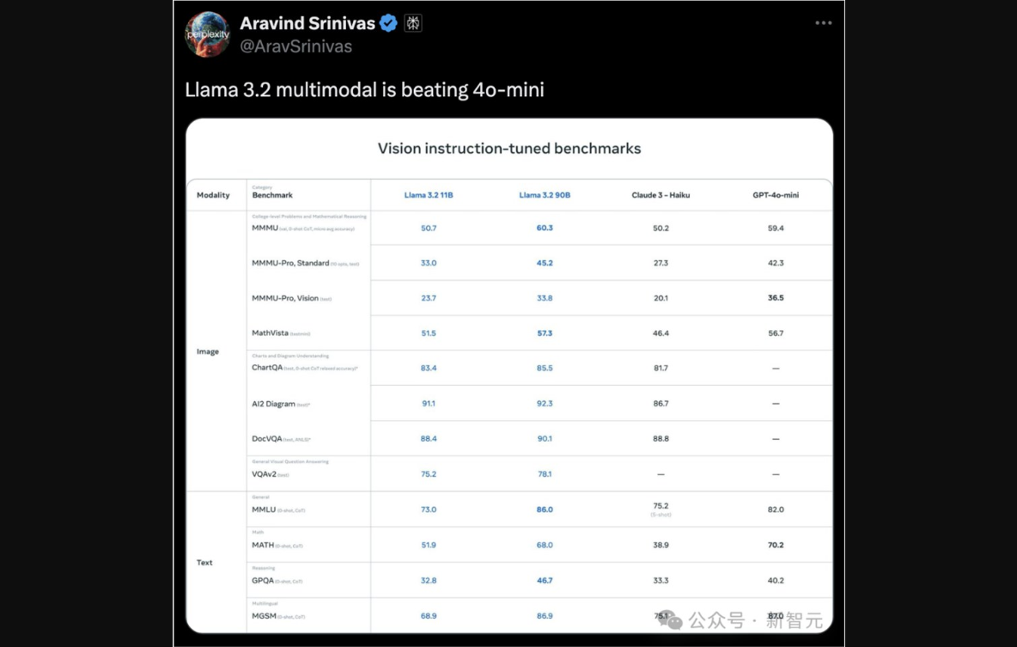Click the blue verified badge
Screen dimensions: 1017x647
pos(388,23)
